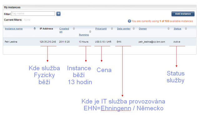The width and height of the screenshot is (200, 119).
Task: Click the Active status cell
Action: pyautogui.click(x=177, y=42)
